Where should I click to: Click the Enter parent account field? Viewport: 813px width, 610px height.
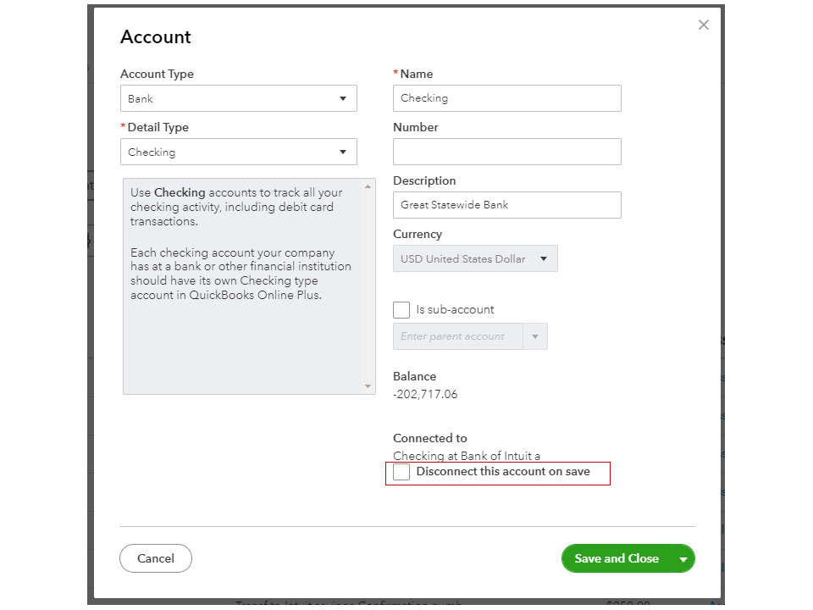coord(457,336)
